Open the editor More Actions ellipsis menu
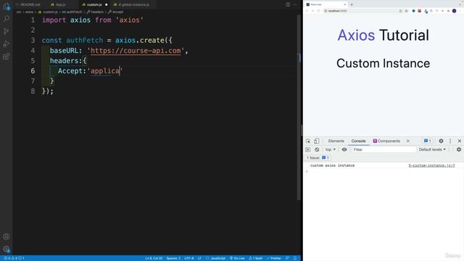The height and width of the screenshot is (261, 464). [x=295, y=4]
